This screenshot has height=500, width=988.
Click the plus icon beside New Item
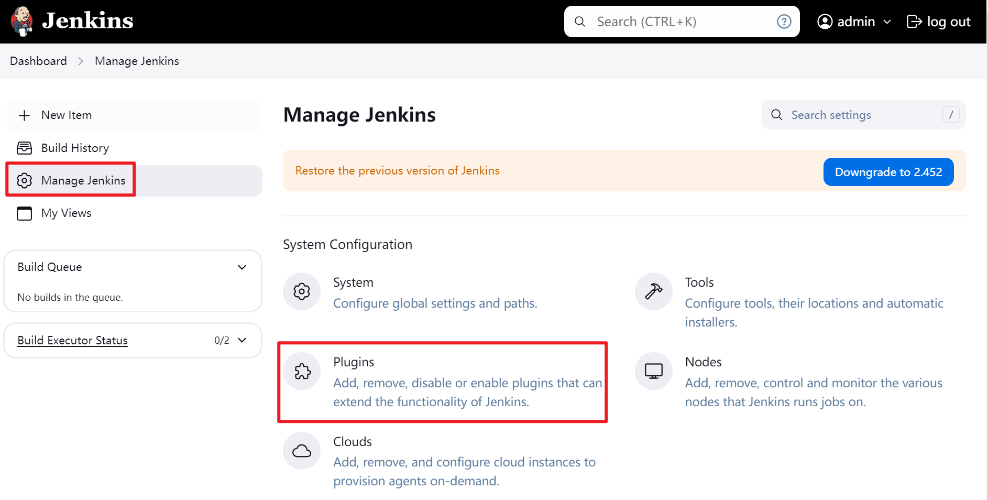click(x=24, y=115)
